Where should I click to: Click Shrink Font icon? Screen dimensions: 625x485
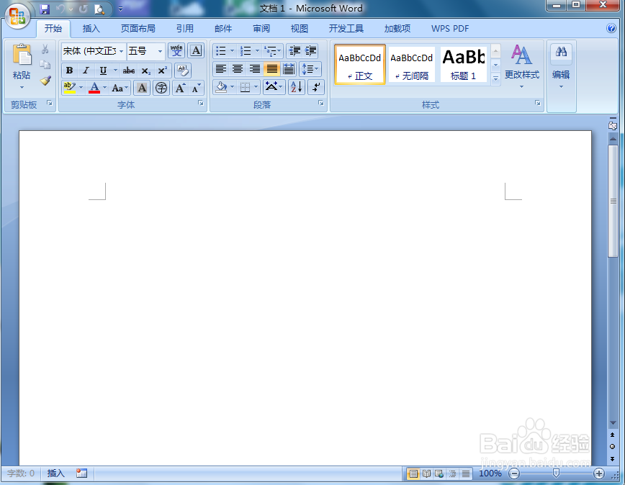196,88
